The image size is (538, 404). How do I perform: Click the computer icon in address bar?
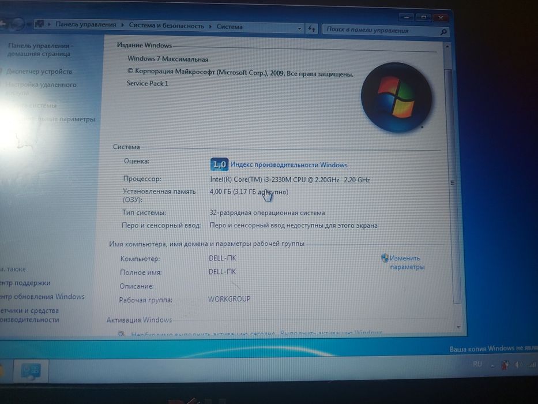[x=40, y=24]
